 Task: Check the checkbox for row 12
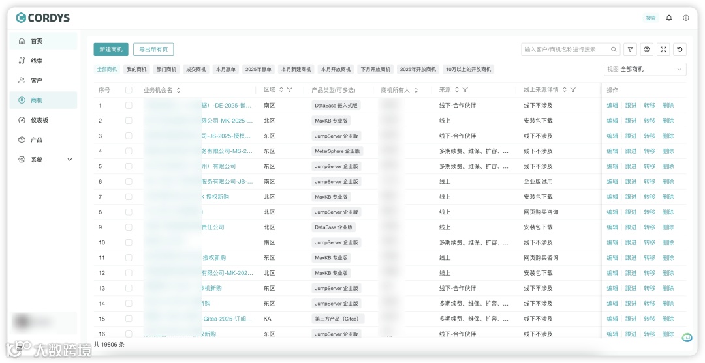coord(129,273)
